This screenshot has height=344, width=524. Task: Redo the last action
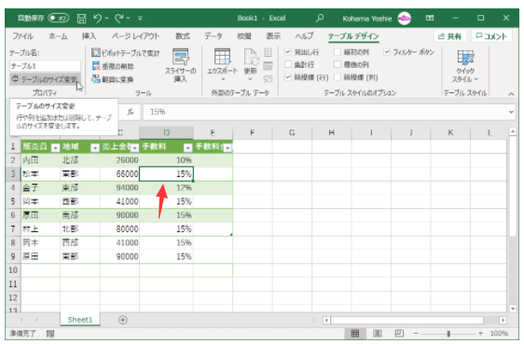pyautogui.click(x=119, y=18)
